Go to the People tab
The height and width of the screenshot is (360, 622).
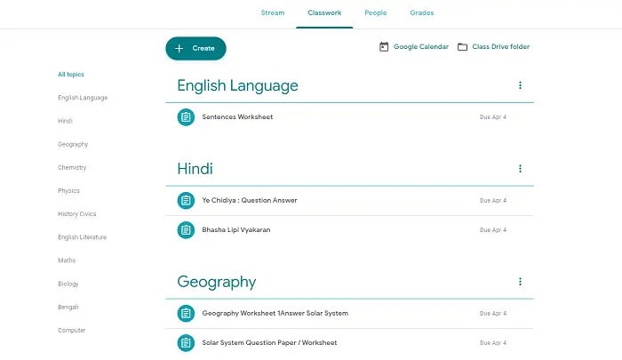click(x=375, y=12)
